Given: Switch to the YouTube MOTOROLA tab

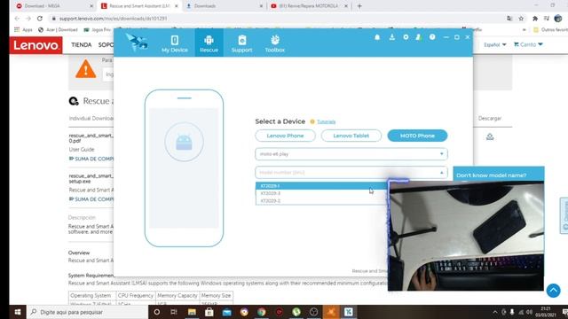Looking at the screenshot, I should pyautogui.click(x=309, y=6).
